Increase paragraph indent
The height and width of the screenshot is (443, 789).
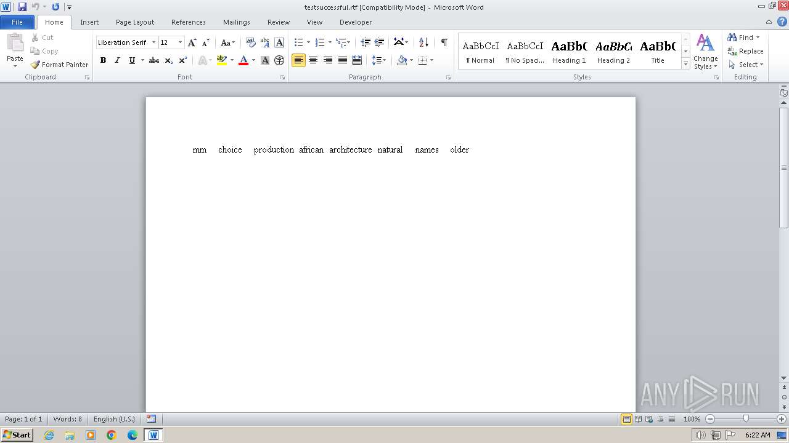pos(380,42)
